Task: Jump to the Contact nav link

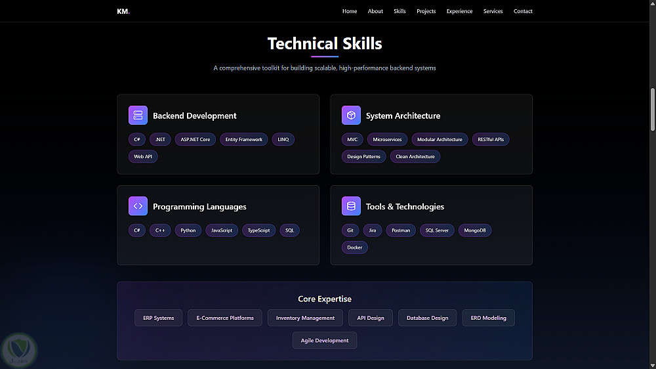Action: click(x=523, y=11)
